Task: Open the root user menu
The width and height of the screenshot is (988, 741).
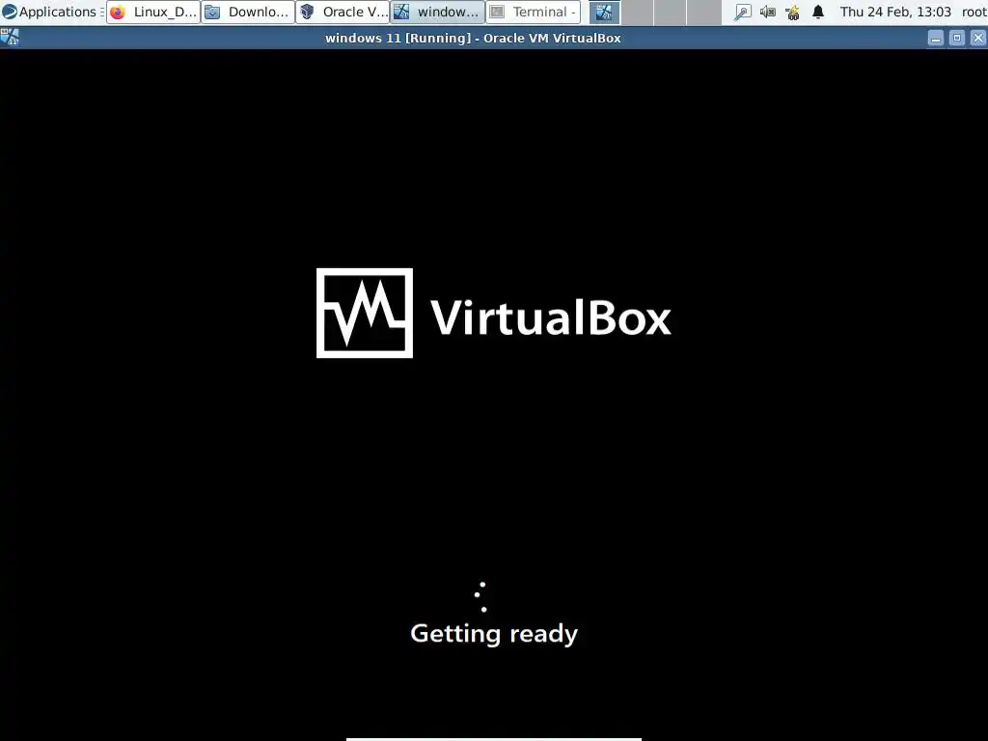Action: click(974, 12)
